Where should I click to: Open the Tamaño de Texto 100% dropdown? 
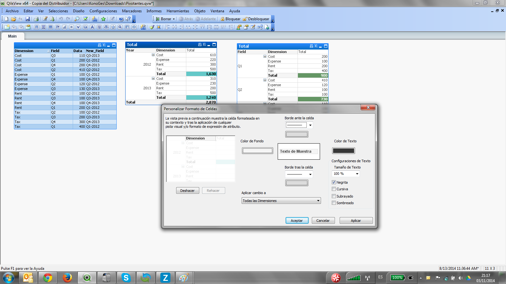(357, 174)
